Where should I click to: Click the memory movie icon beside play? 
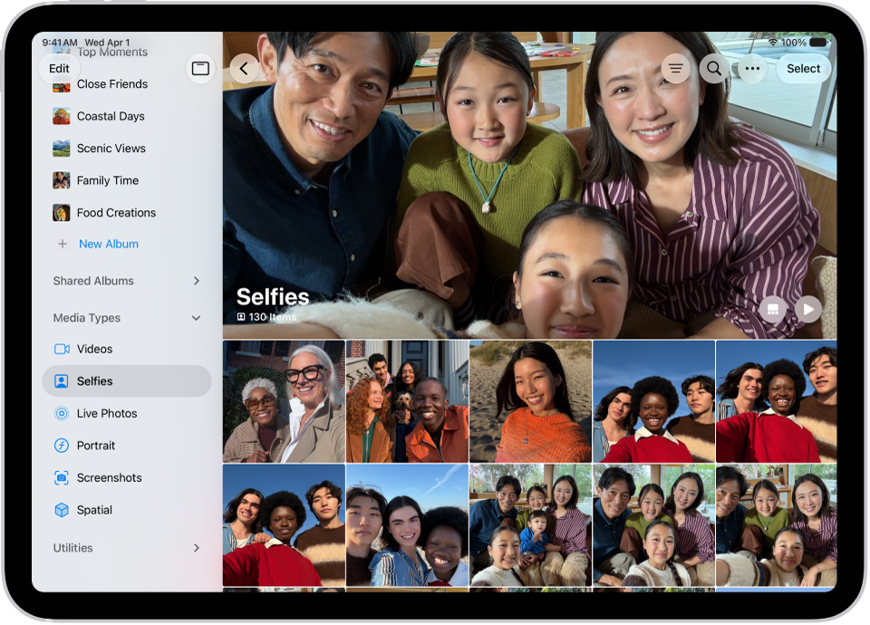pos(773,309)
